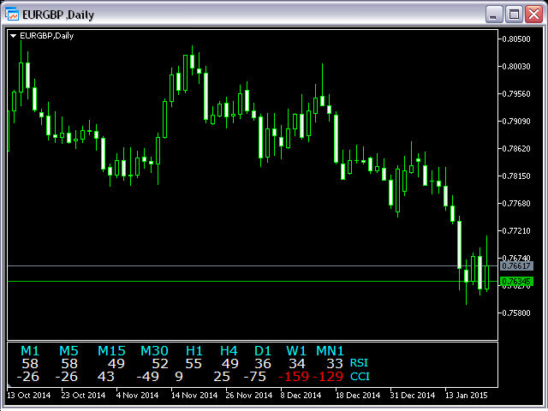The width and height of the screenshot is (548, 411).
Task: Select the M30 timeframe label
Action: pos(154,350)
